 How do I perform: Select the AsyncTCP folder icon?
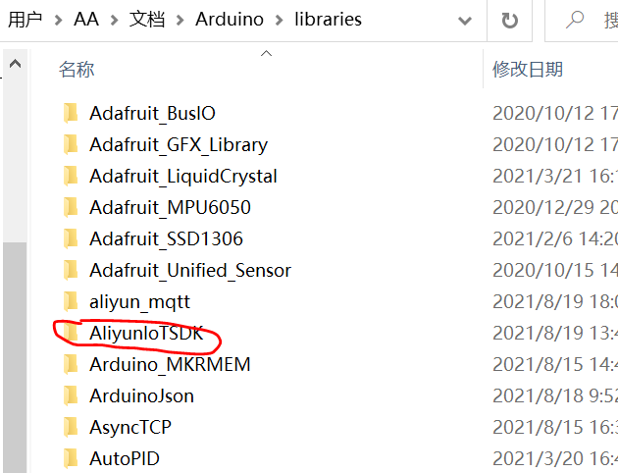71,427
